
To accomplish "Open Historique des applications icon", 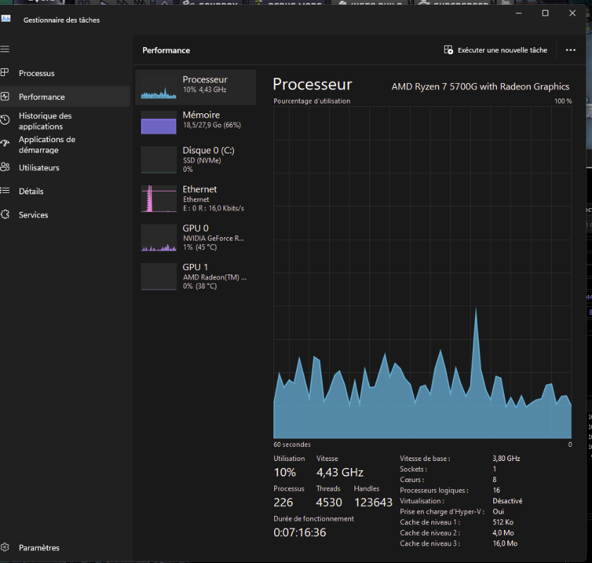I will click(x=5, y=120).
